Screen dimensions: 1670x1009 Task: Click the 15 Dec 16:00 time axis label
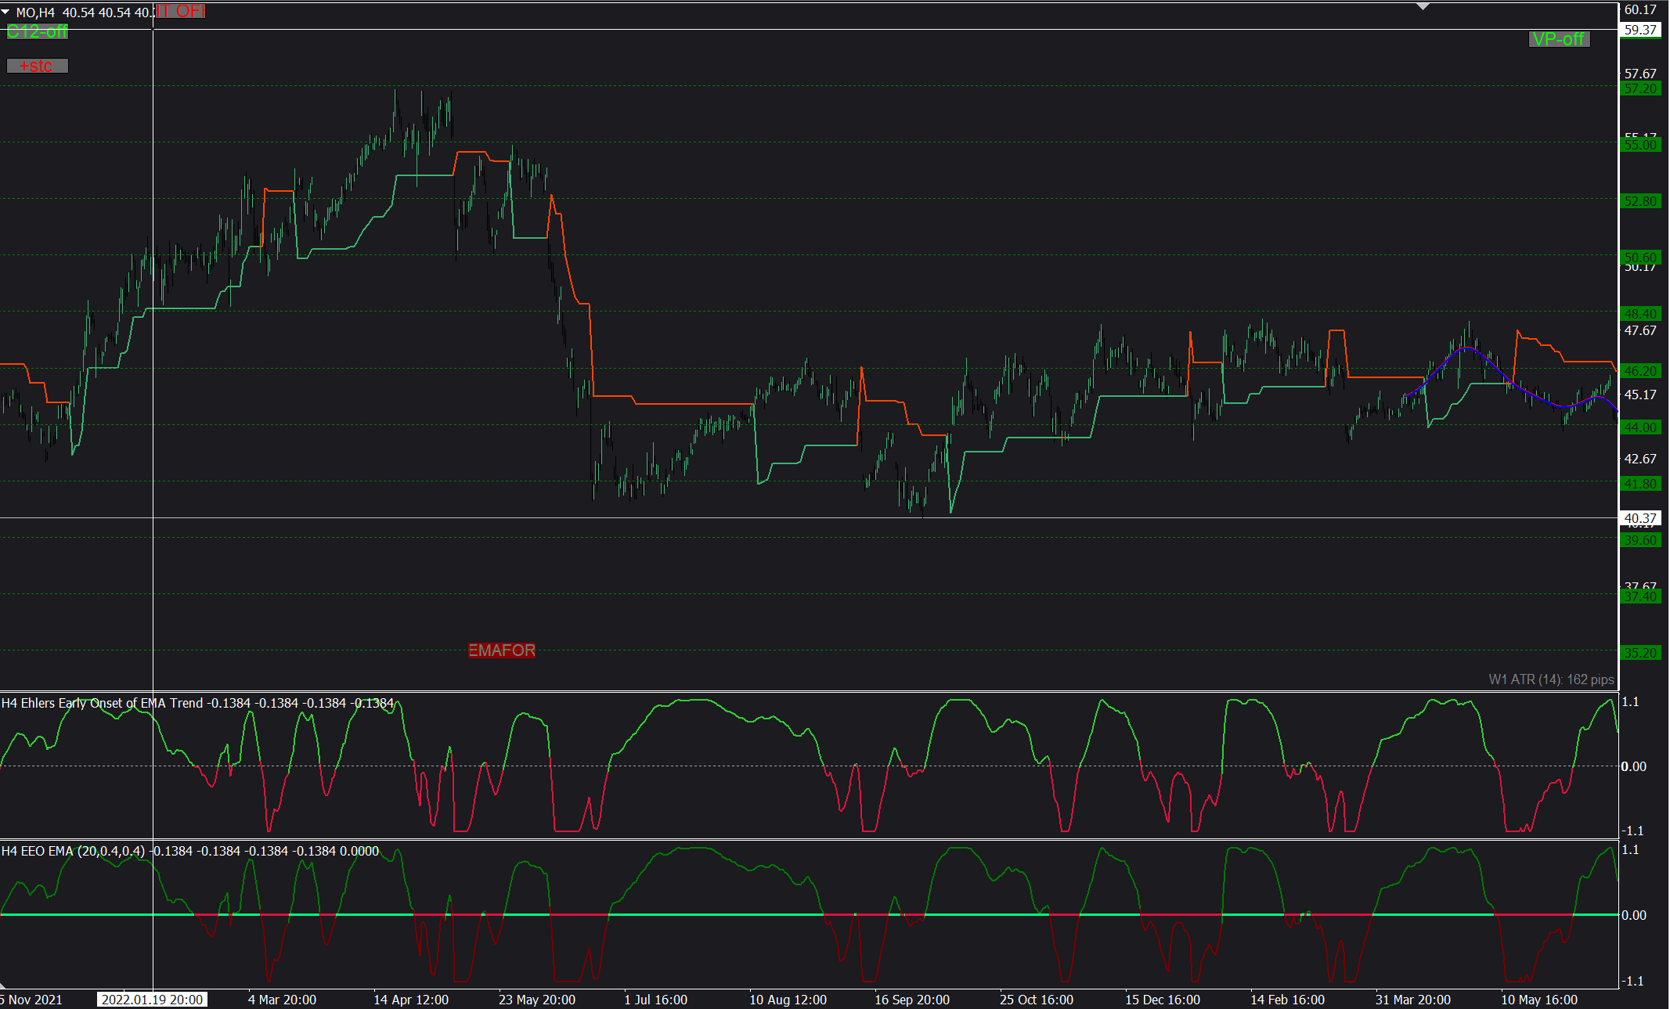[x=1163, y=1000]
